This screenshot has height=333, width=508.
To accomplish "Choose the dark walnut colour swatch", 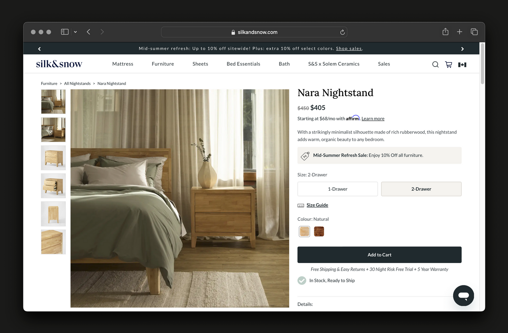I will tap(319, 232).
